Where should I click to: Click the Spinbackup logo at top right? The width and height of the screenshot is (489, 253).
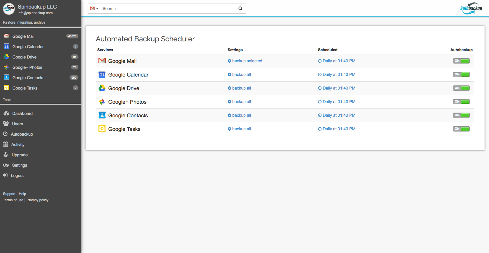click(471, 8)
